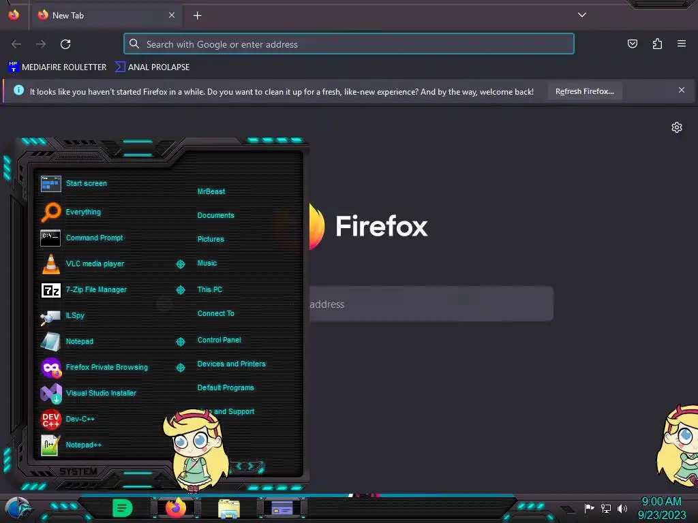Open Command Prompt from start menu
Image resolution: width=698 pixels, height=523 pixels.
94,238
